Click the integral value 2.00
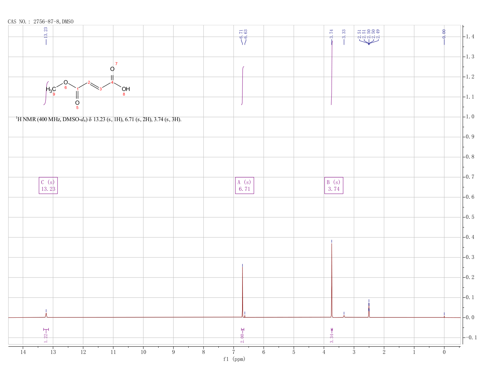The width and height of the screenshot is (502, 388). coord(242,338)
